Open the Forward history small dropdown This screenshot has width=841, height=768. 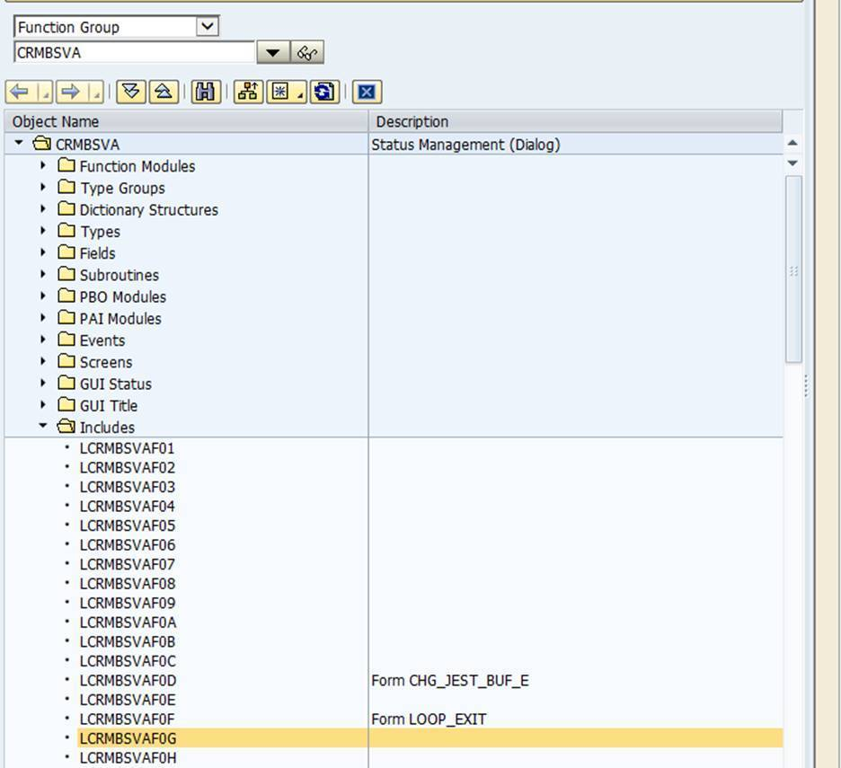tap(95, 93)
